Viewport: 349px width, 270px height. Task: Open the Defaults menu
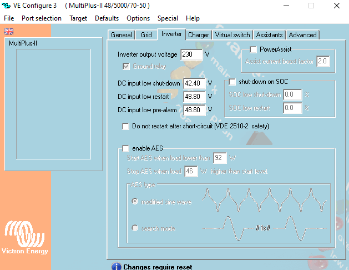coord(107,18)
